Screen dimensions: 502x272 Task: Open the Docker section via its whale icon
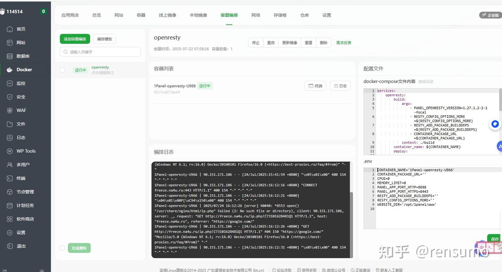point(10,69)
